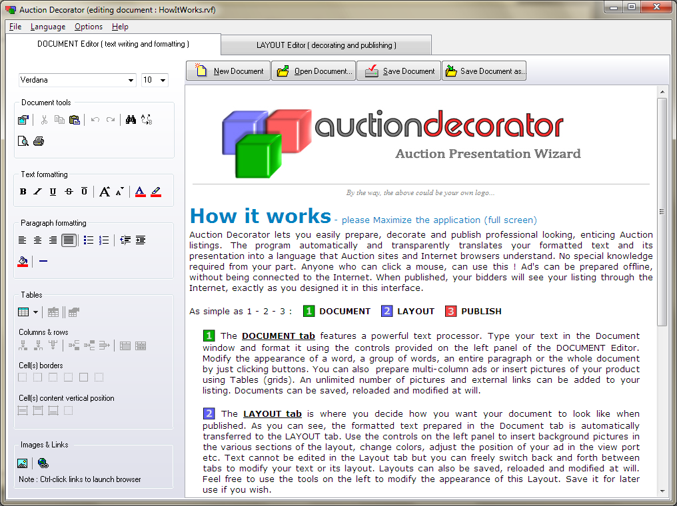
Task: Click the Save Document as.. button
Action: tap(484, 71)
